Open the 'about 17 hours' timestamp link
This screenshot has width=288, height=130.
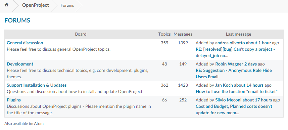257,100
